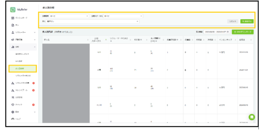The image size is (269, 131).
Task: Click the リセット button
Action: click(x=233, y=21)
